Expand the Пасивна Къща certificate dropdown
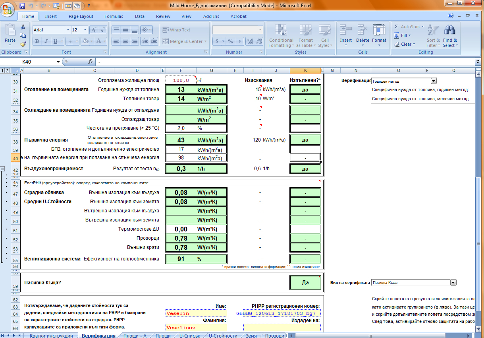 [453, 283]
